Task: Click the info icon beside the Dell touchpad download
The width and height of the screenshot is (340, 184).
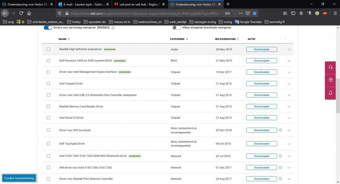Action: [x=280, y=130]
